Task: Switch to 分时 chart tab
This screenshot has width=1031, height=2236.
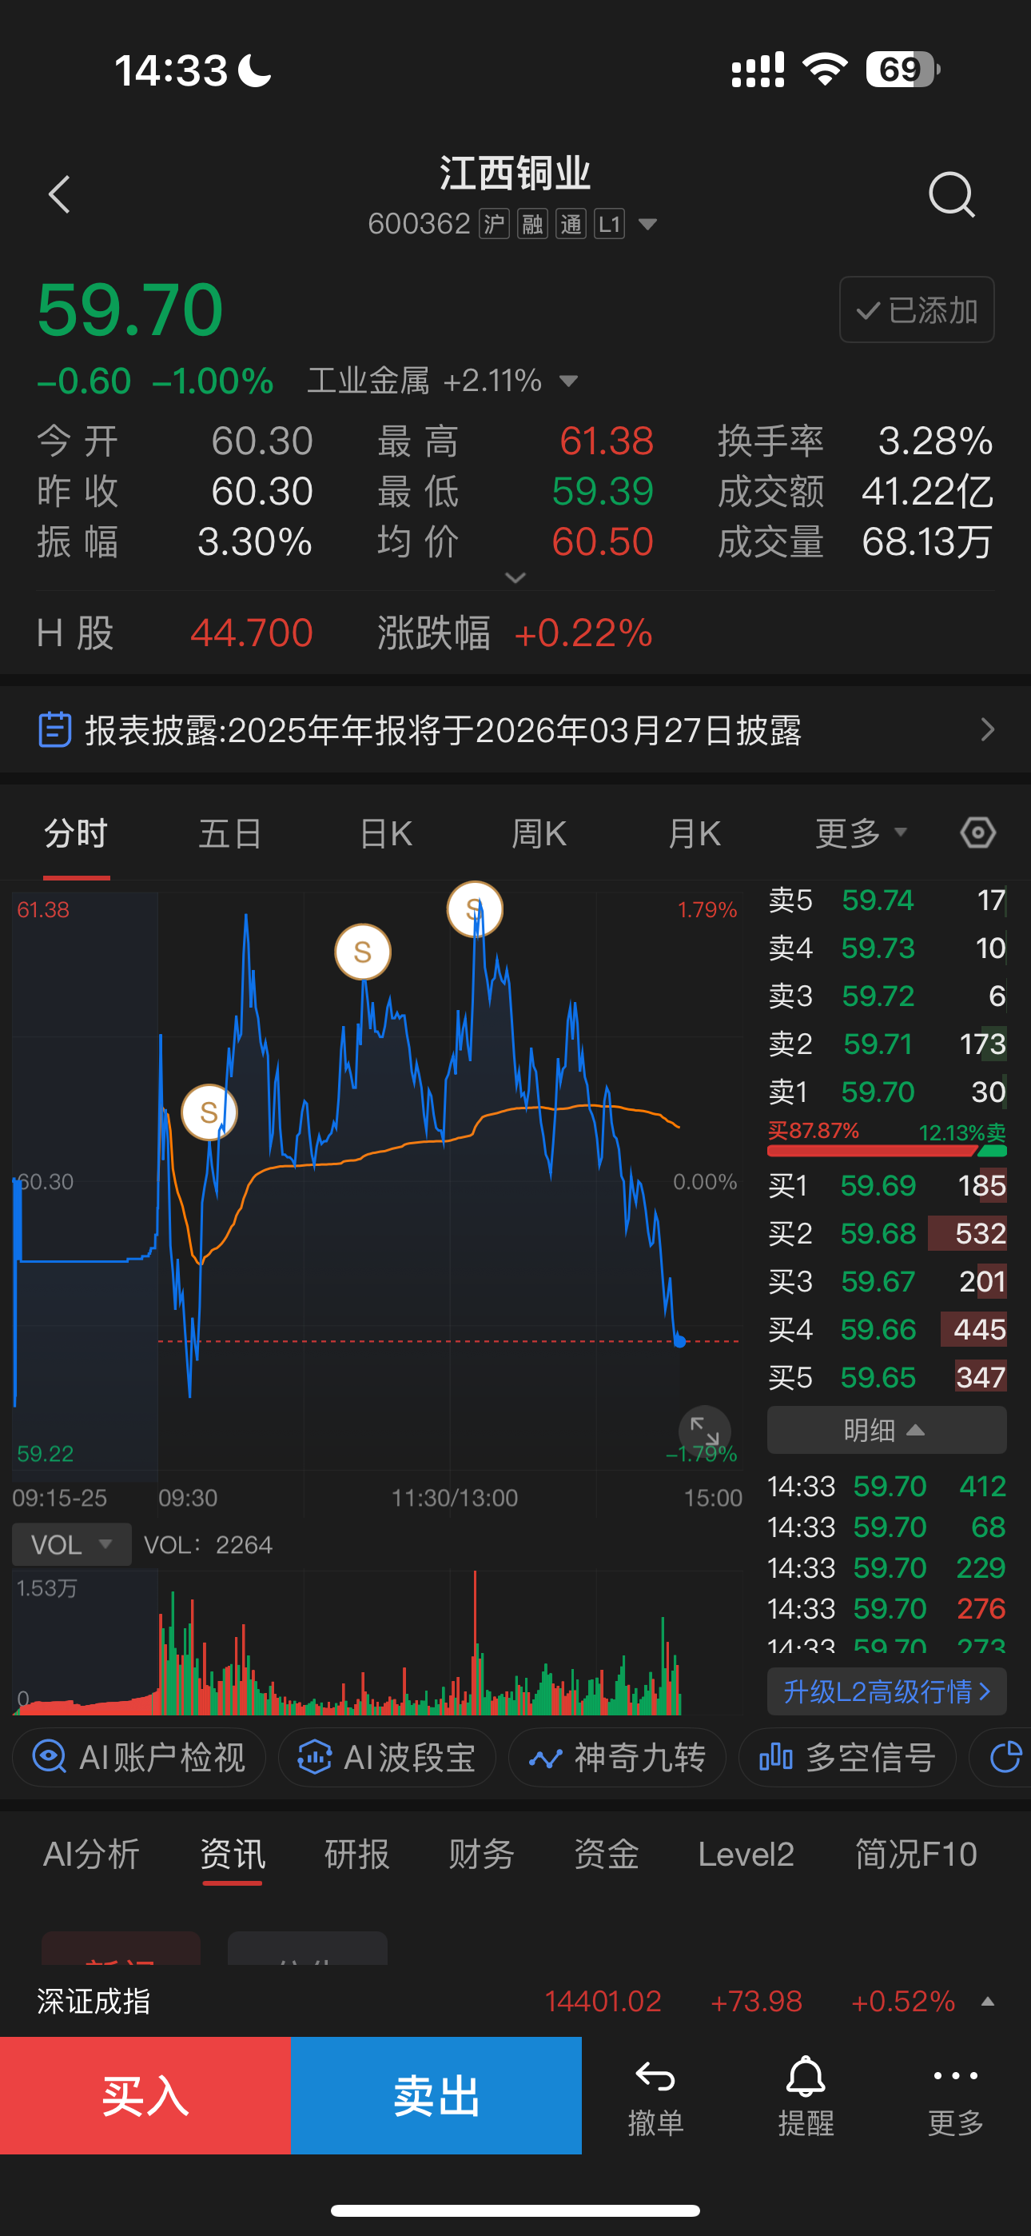Action: (77, 833)
